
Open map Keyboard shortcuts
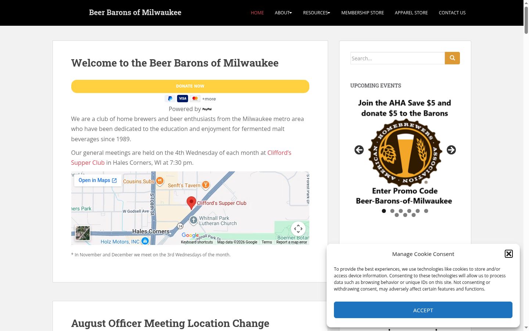(197, 242)
